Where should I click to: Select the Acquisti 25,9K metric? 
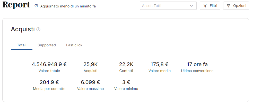[x=91, y=67]
